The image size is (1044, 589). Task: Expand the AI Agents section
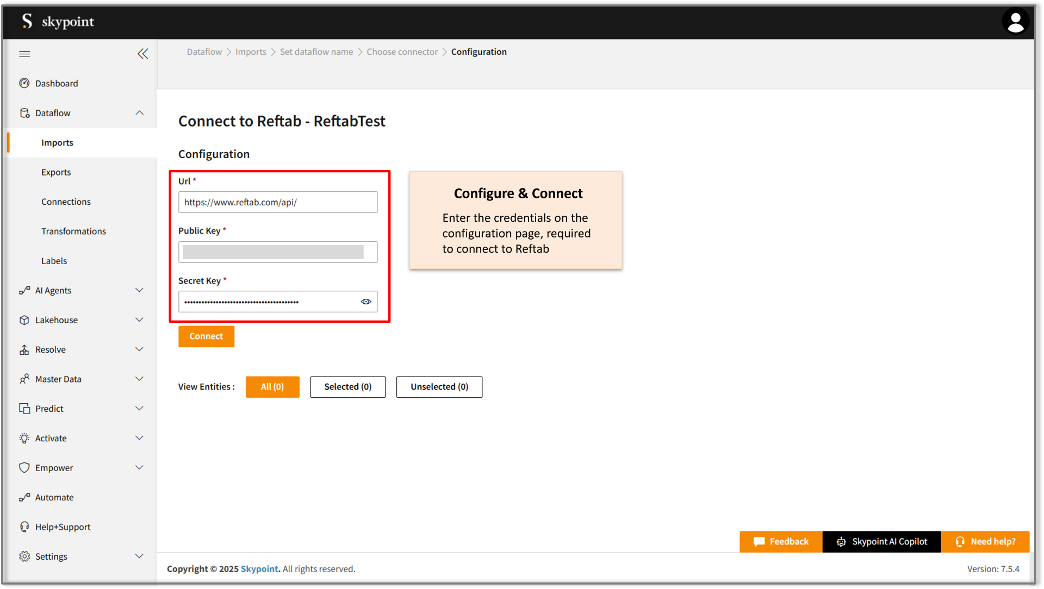(x=140, y=290)
